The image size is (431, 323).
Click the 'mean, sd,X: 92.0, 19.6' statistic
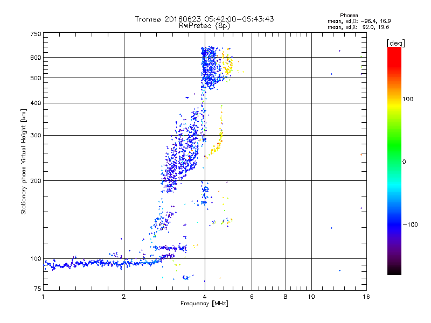pos(358,27)
